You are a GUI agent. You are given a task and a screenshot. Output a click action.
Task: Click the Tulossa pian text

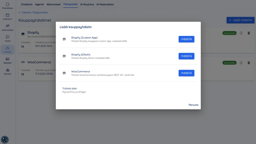[69, 88]
